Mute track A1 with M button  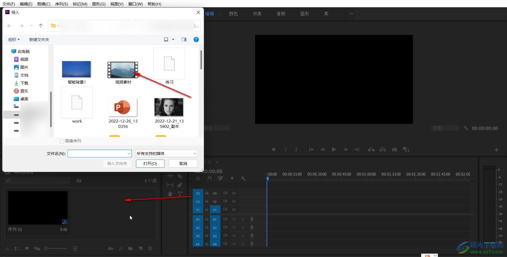tap(234, 219)
